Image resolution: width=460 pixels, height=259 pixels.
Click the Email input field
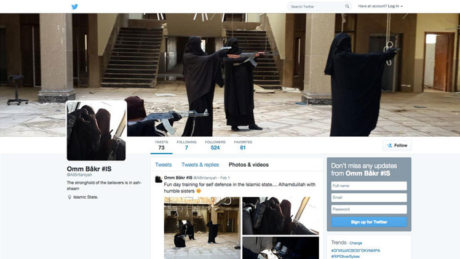pos(369,197)
